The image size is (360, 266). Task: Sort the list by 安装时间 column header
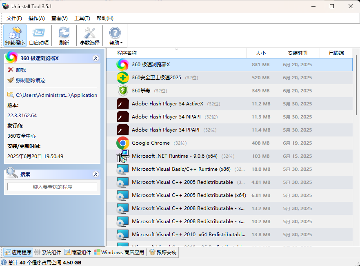297,53
